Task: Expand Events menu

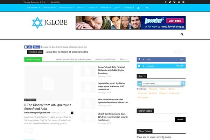Action: point(92,8)
